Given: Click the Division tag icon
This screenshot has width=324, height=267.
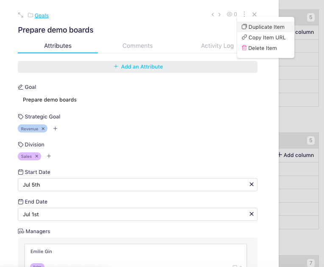Looking at the screenshot, I should [x=20, y=145].
